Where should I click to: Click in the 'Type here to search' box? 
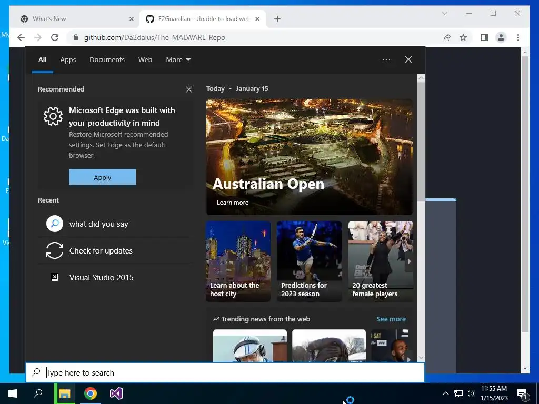[225, 372]
